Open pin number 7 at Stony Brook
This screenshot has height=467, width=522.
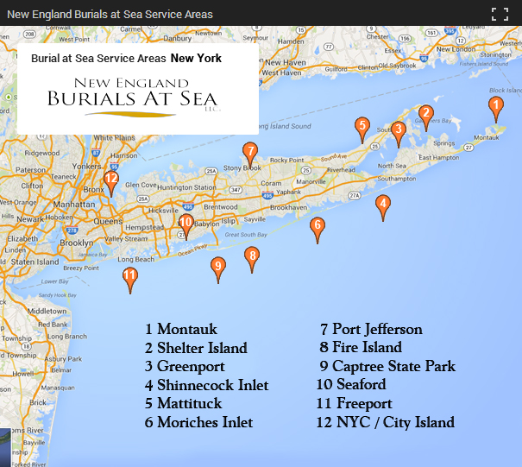coord(250,153)
